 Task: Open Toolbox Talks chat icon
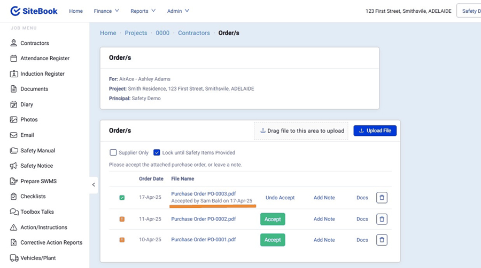click(x=14, y=212)
